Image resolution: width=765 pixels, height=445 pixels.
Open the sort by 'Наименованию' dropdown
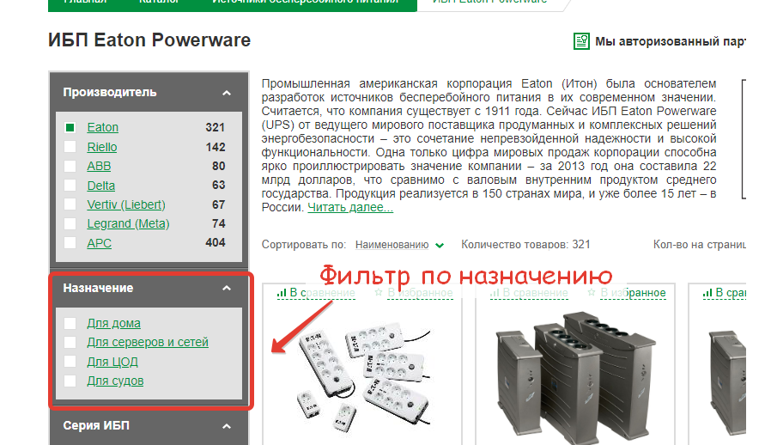392,245
